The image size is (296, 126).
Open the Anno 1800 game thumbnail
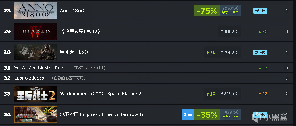(x=36, y=11)
